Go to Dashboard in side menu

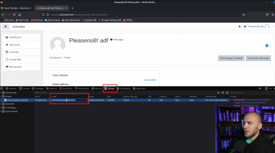pyautogui.click(x=21, y=37)
